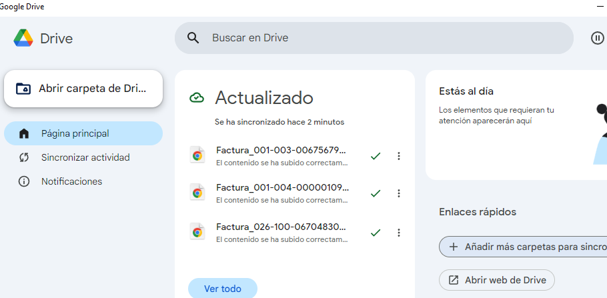The height and width of the screenshot is (298, 607).
Task: Click the Abrir carpeta de Drive button
Action: click(x=83, y=89)
